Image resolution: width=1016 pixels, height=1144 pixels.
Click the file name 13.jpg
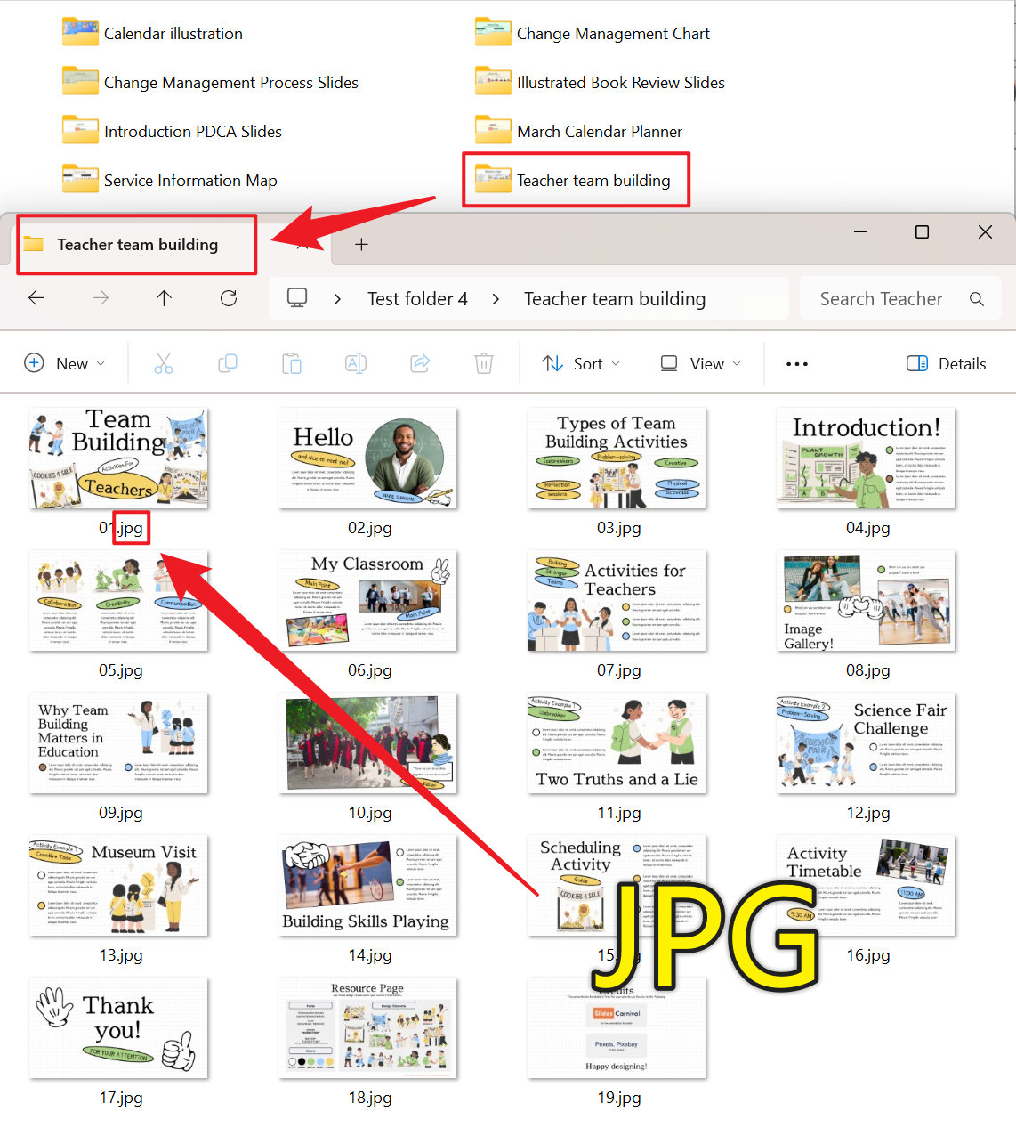click(x=120, y=955)
